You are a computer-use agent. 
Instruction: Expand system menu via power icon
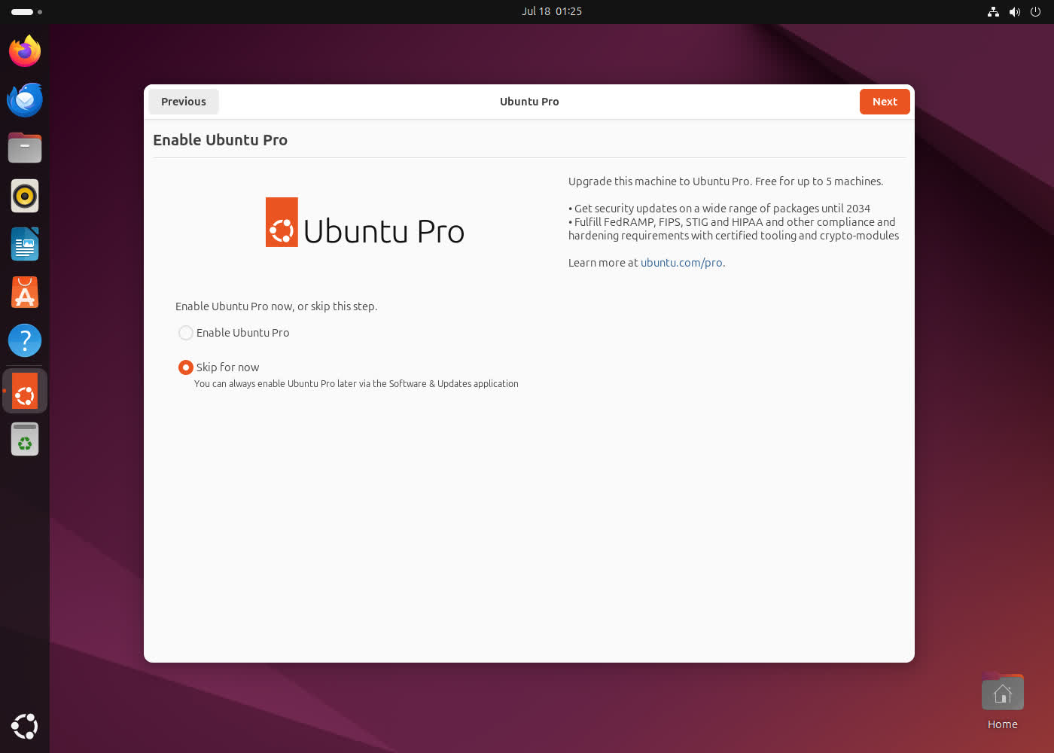pyautogui.click(x=1036, y=11)
